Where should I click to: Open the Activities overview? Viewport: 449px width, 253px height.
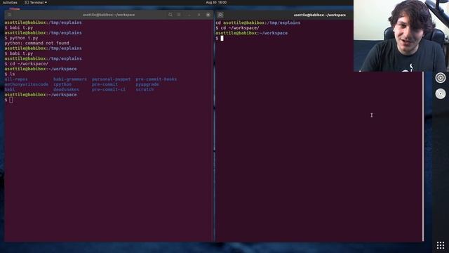(10, 2)
